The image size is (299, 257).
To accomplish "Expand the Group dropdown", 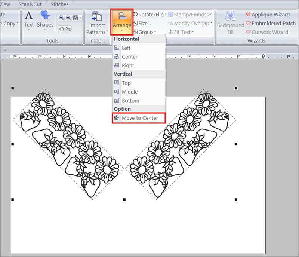I will point(145,32).
